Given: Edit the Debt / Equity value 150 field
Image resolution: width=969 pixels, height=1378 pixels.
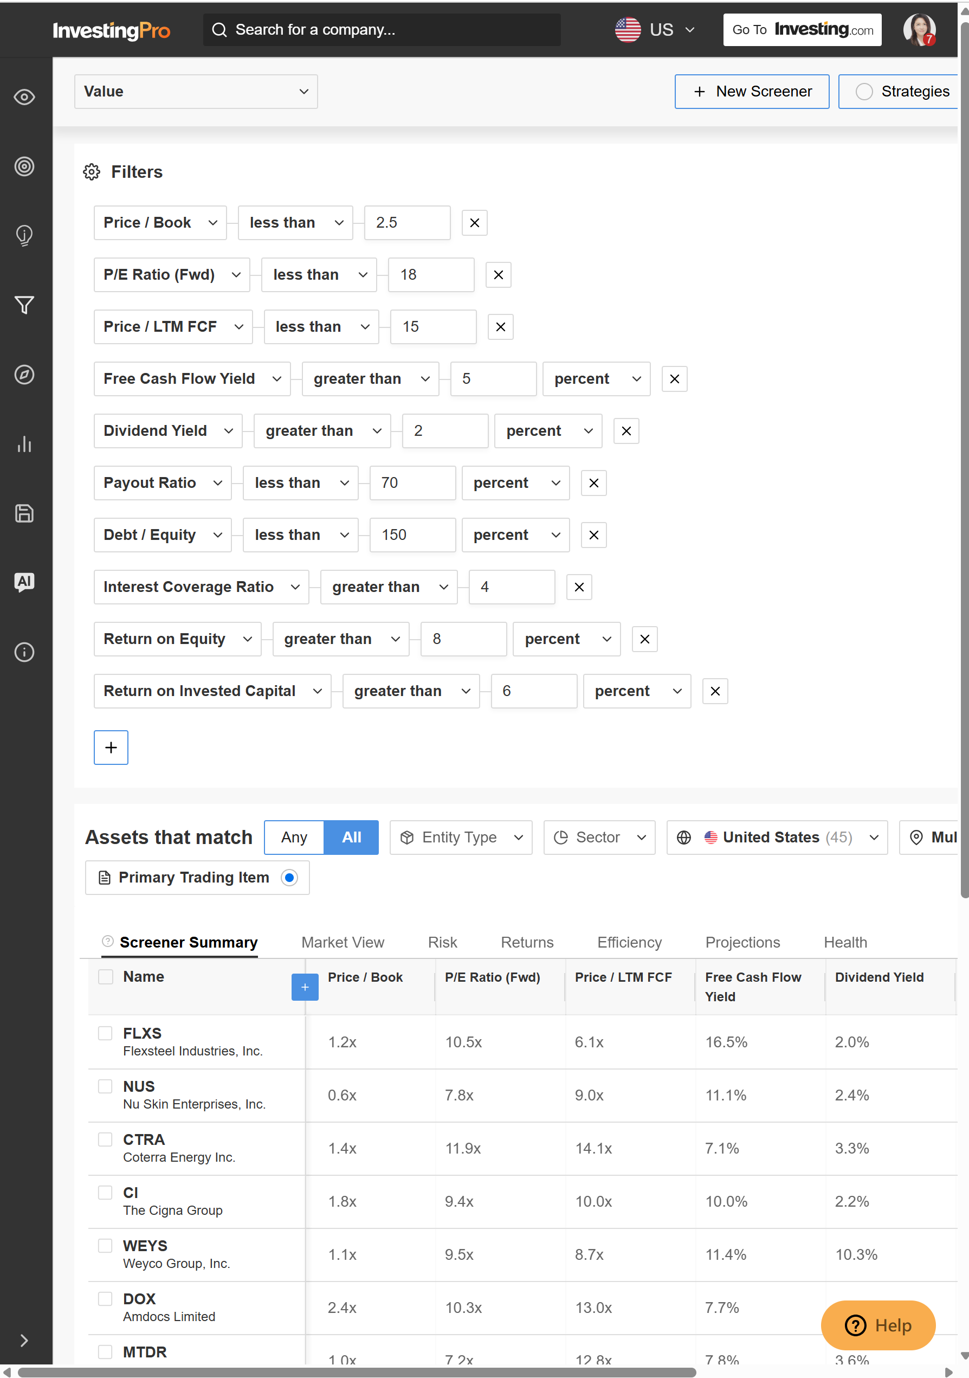Looking at the screenshot, I should pos(413,536).
